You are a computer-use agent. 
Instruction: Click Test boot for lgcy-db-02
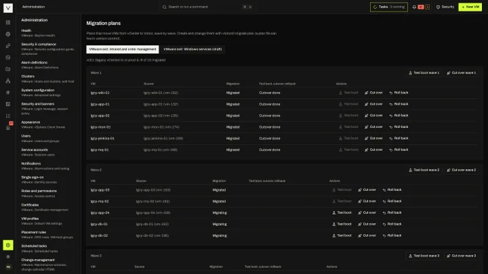tap(342, 235)
